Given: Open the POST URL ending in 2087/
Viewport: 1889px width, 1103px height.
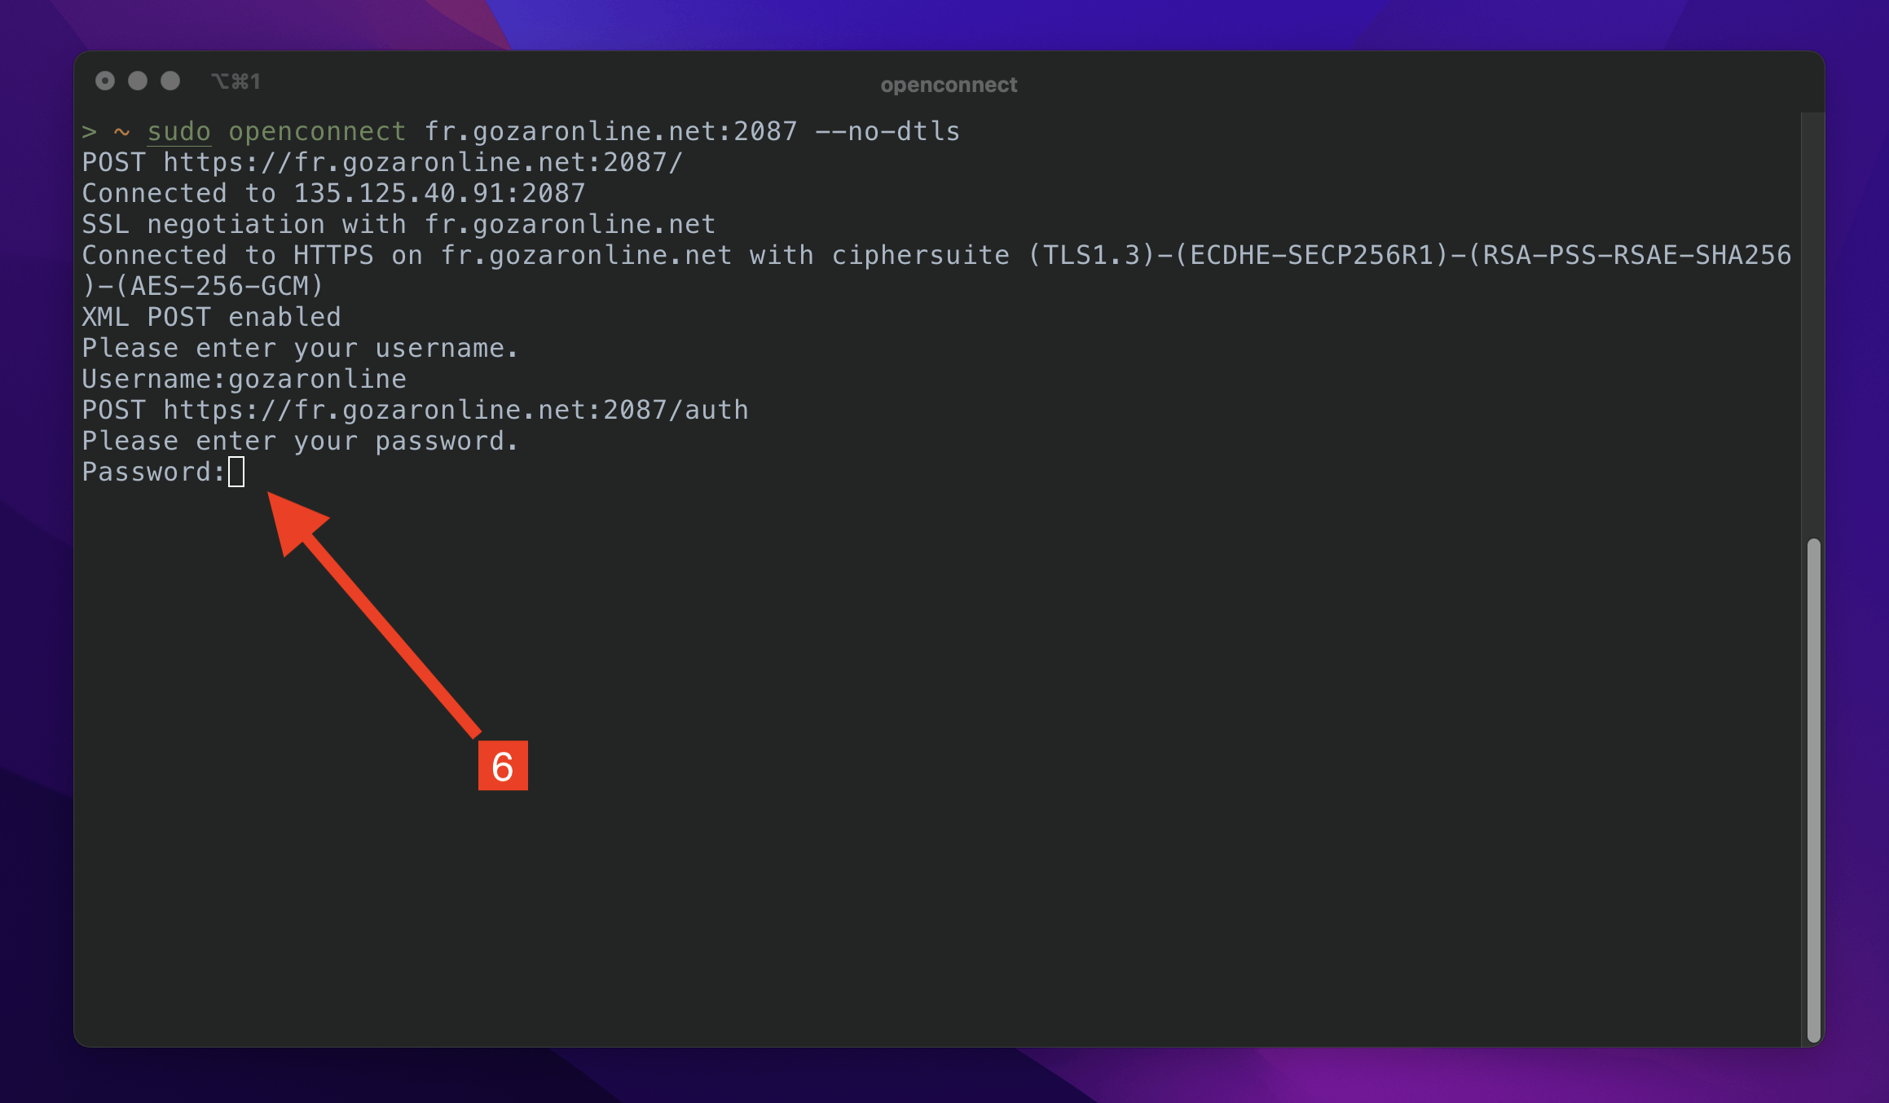Looking at the screenshot, I should [x=423, y=162].
